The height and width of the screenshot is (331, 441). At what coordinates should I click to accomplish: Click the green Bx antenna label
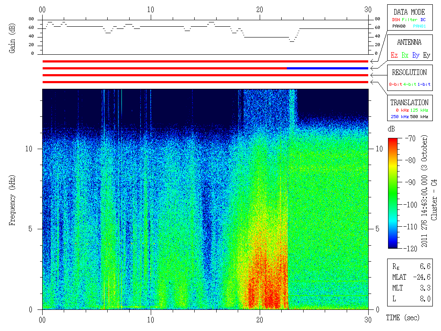(405, 55)
